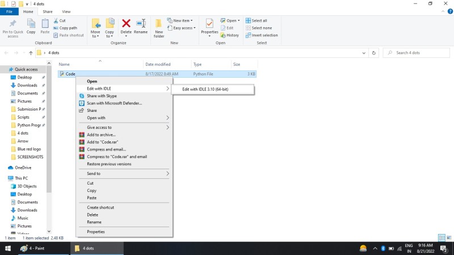Open the Easy access dropdown
The width and height of the screenshot is (454, 255).
184,28
